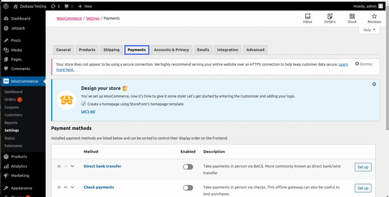Open the Settings breadcrumb link
This screenshot has width=389, height=197.
[x=93, y=18]
